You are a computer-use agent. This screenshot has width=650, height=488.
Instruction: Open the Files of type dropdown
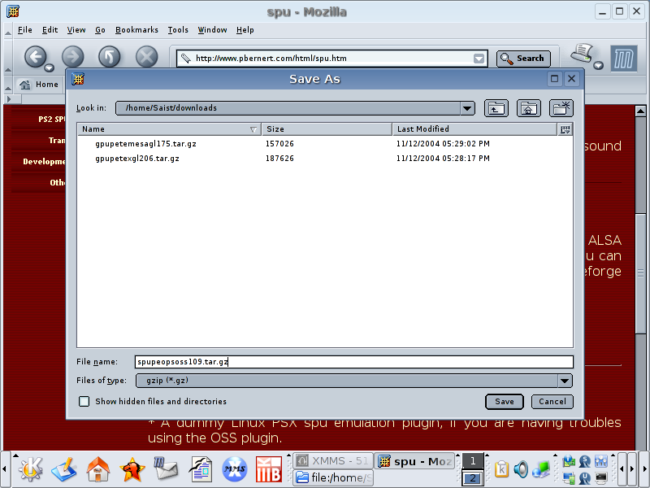coord(565,381)
